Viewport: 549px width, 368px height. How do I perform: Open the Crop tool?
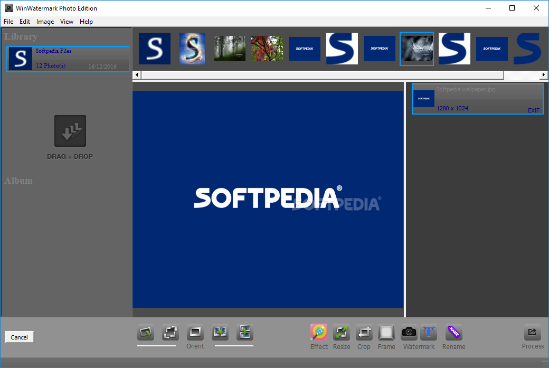tap(364, 332)
